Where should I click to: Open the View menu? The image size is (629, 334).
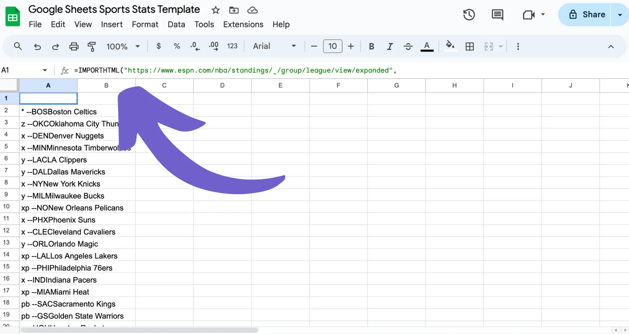coord(83,25)
